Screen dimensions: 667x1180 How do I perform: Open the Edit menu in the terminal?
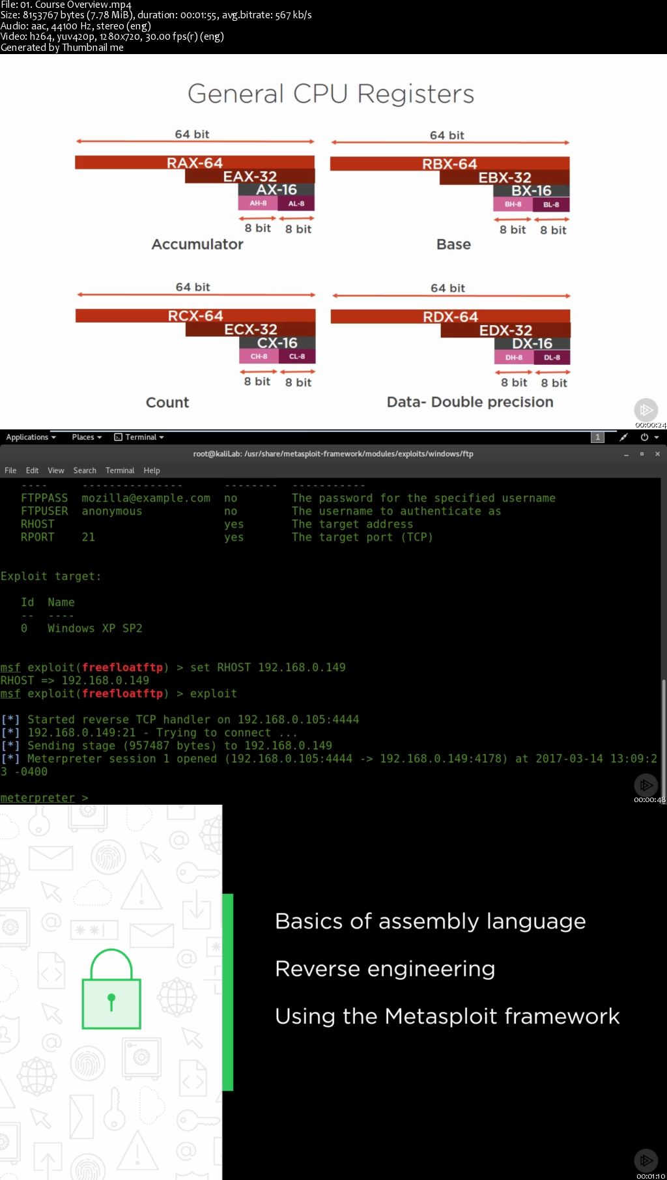click(x=32, y=470)
